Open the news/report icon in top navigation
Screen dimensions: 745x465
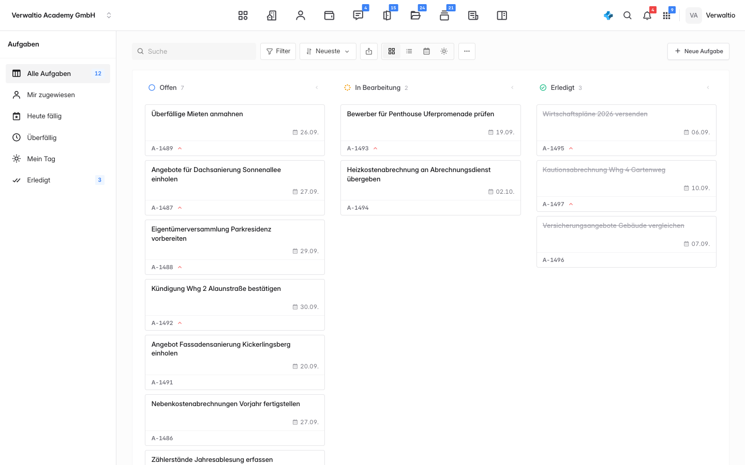[x=473, y=16]
